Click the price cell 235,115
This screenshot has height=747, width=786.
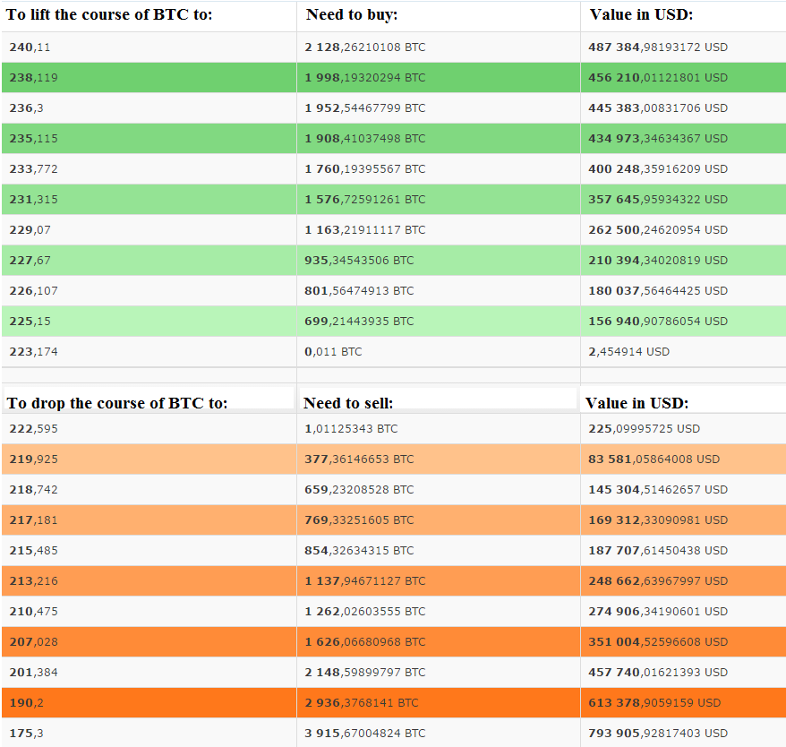[x=34, y=139]
